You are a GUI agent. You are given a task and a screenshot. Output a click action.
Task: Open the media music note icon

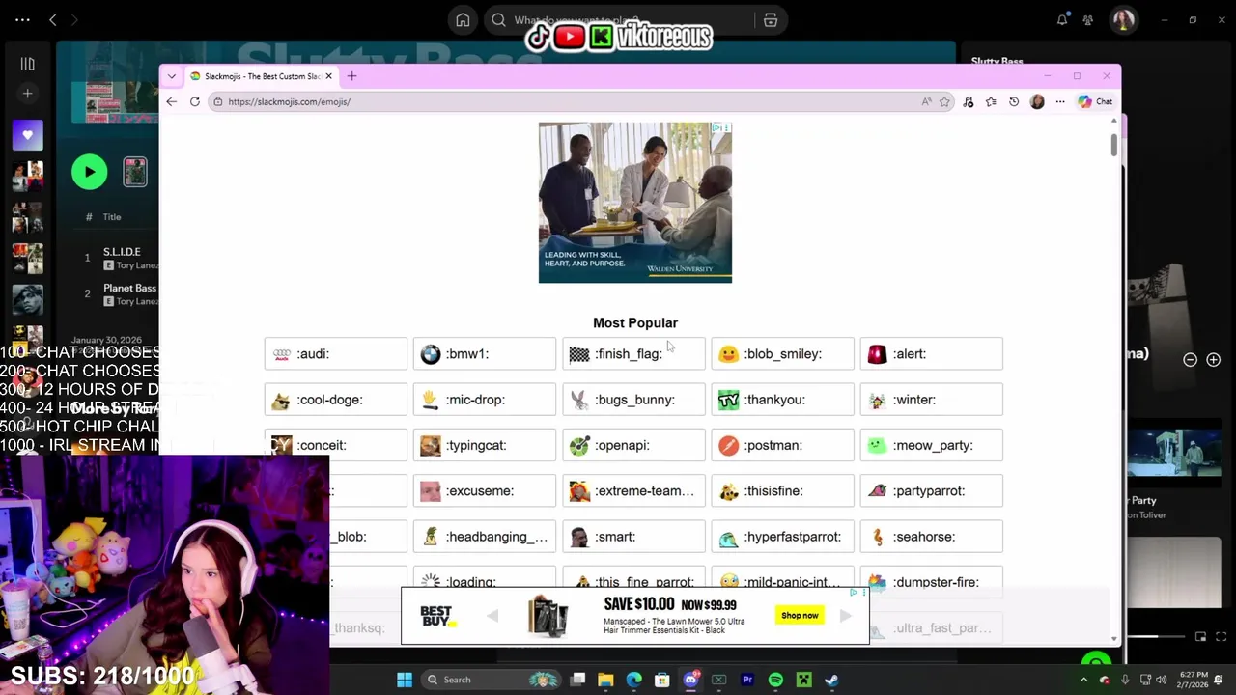tap(969, 101)
